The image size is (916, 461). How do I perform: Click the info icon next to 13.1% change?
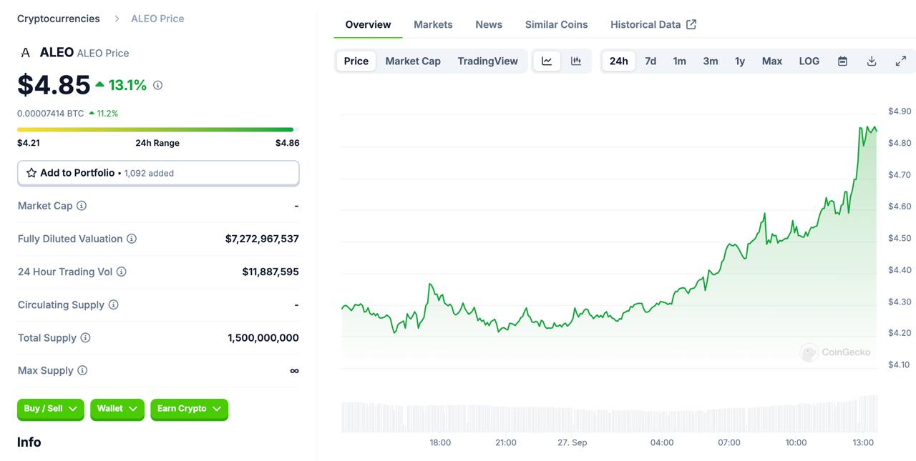coord(157,85)
